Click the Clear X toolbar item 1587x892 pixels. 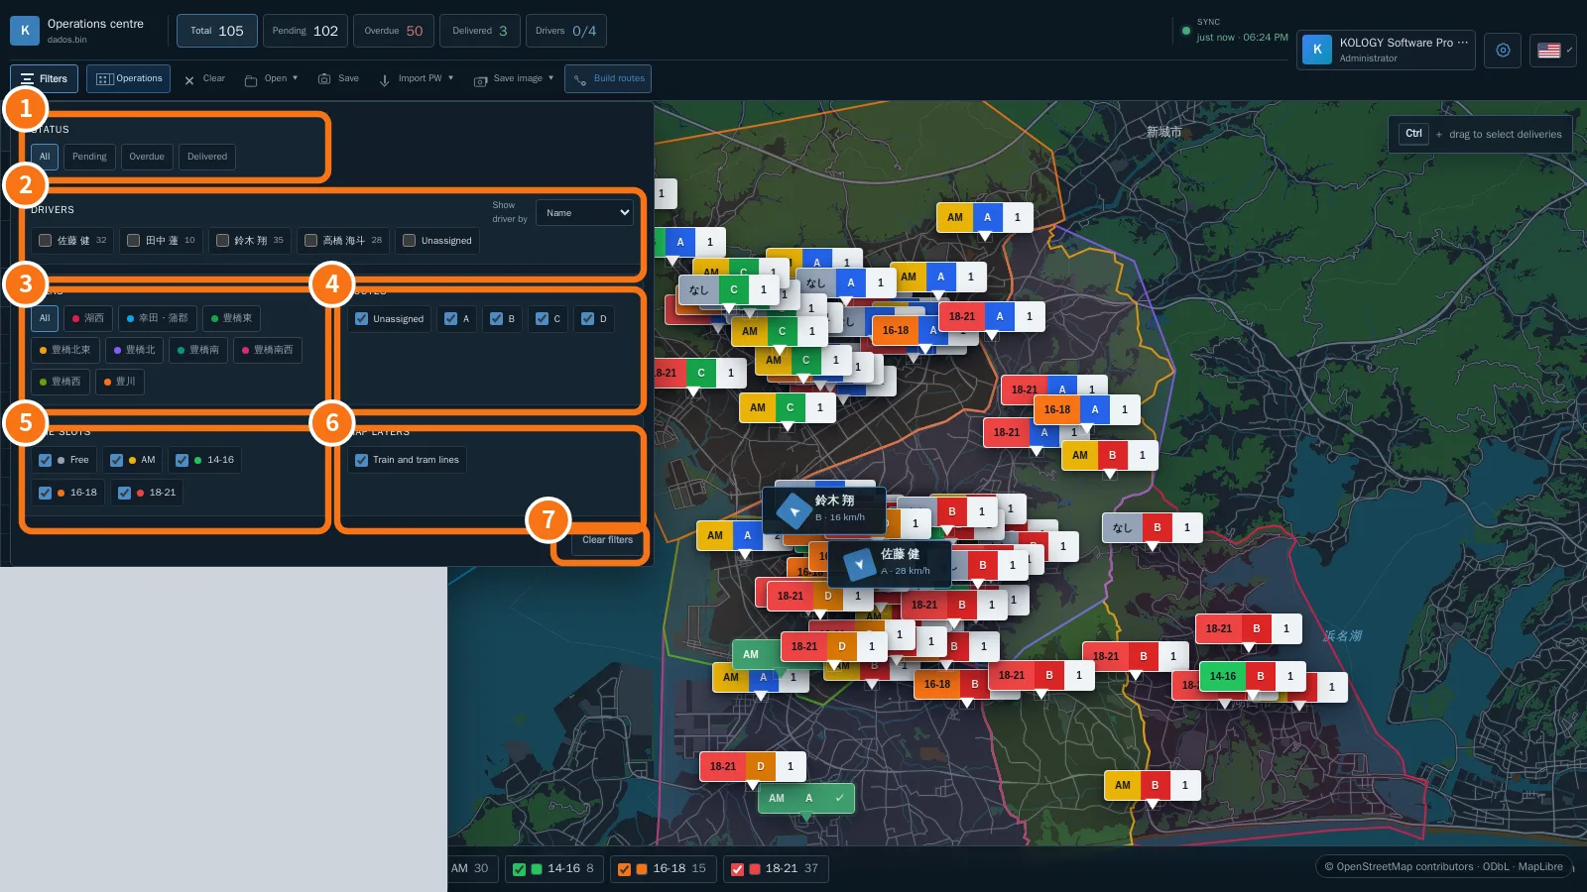204,78
